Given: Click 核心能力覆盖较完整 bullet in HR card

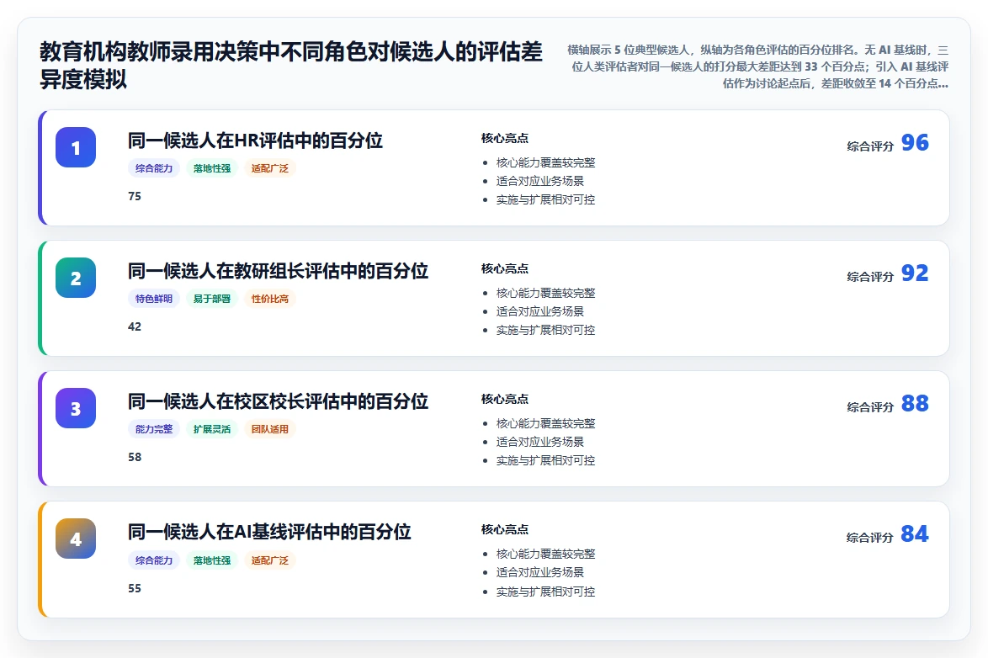Looking at the screenshot, I should [x=545, y=162].
